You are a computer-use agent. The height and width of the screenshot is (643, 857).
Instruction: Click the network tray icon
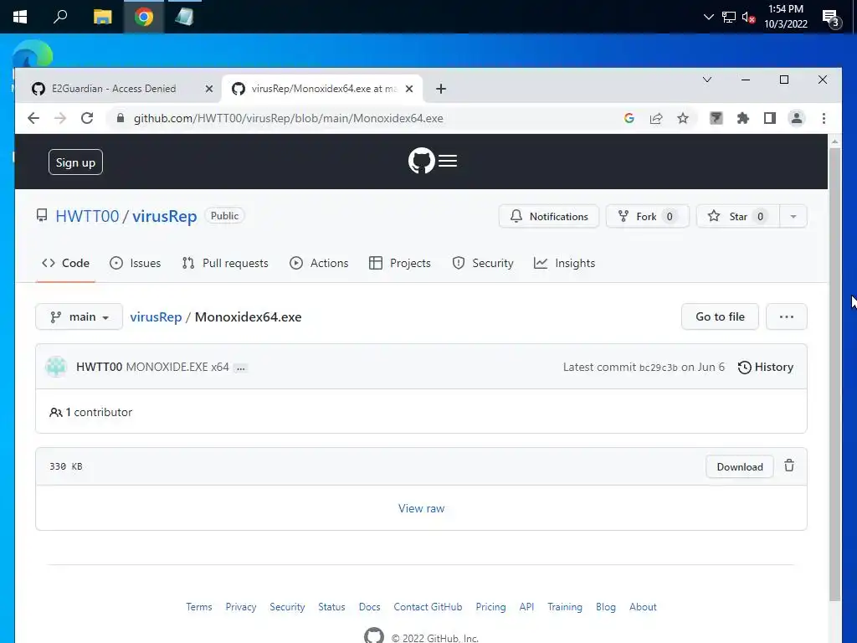(x=729, y=18)
